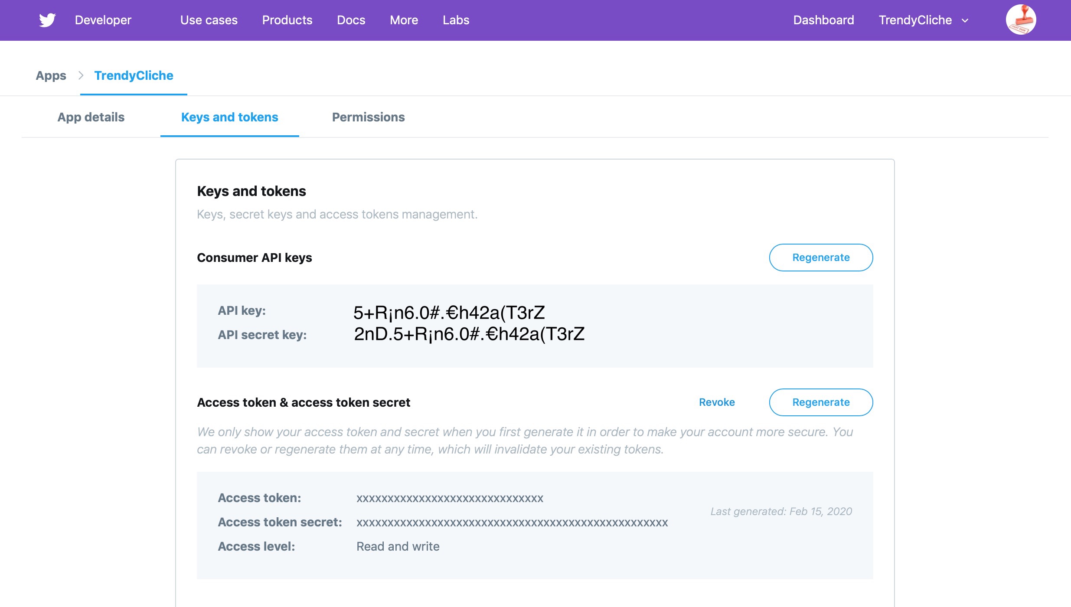The height and width of the screenshot is (607, 1071).
Task: Open the Docs menu
Action: point(351,20)
